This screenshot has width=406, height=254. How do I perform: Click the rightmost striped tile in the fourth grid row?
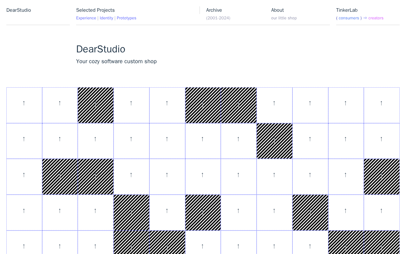point(310,212)
